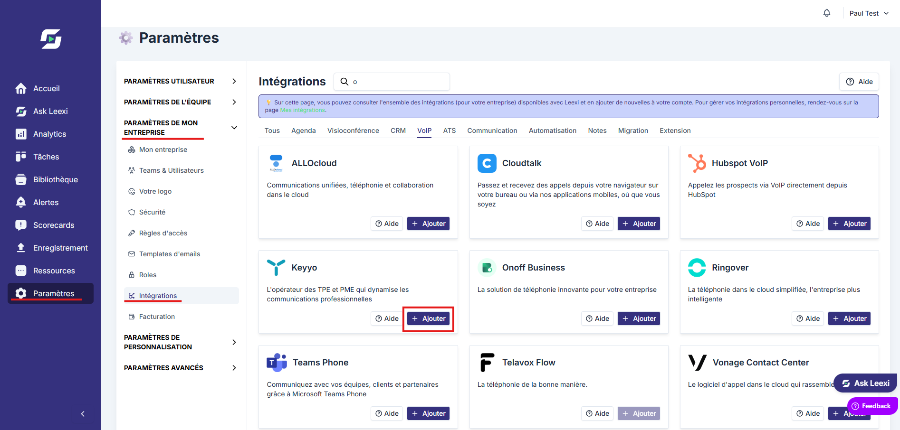Collapse Paramètres de mon entreprise section
Screen dimensions: 900x430
[181, 128]
